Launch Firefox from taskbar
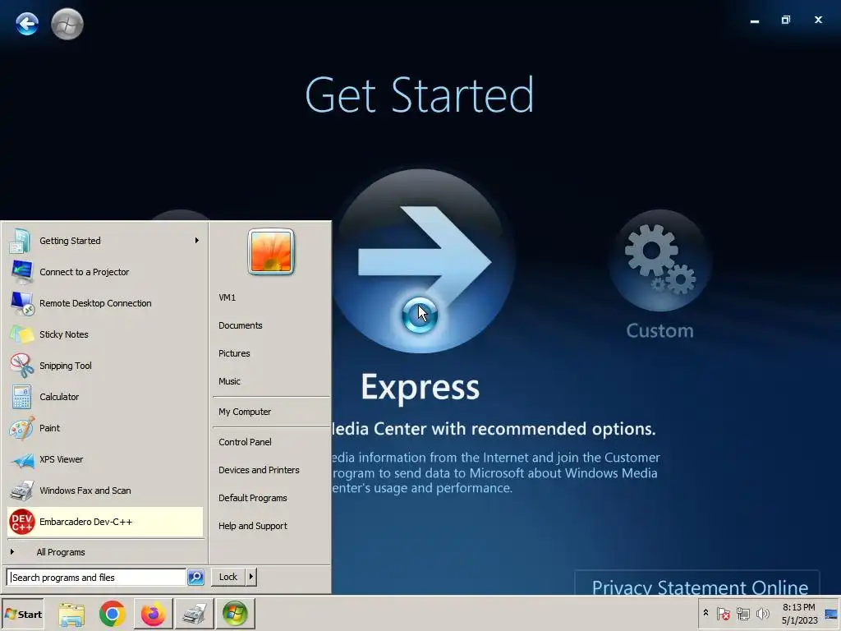 [x=153, y=614]
